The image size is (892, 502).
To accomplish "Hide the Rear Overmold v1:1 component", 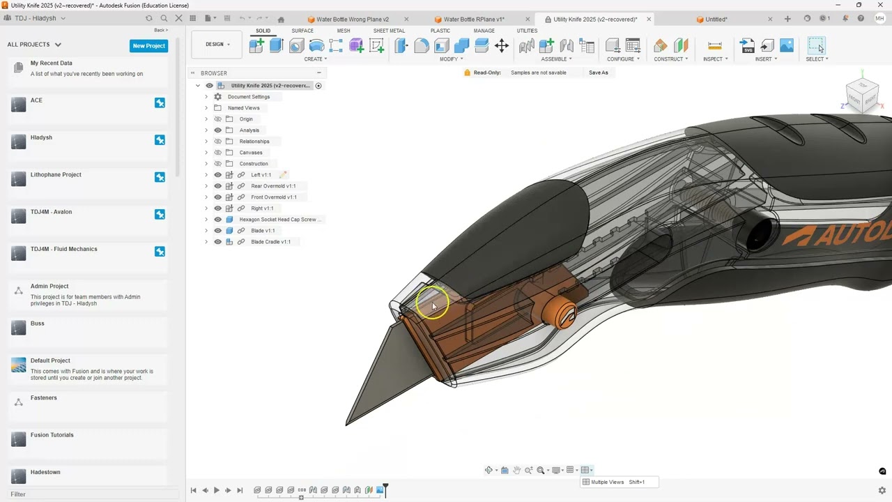I will [x=217, y=186].
